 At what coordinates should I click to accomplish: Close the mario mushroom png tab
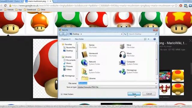[x=50, y=1]
